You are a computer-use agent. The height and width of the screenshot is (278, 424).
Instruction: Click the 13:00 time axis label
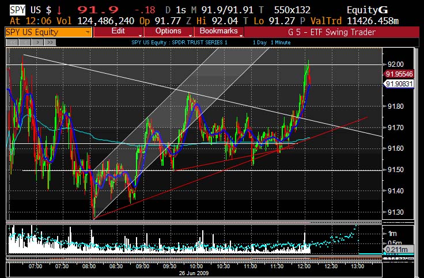tap(358, 266)
